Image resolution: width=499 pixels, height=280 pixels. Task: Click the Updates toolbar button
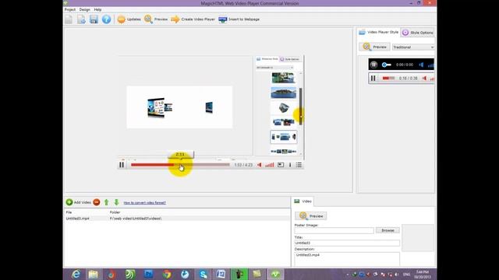coord(129,19)
